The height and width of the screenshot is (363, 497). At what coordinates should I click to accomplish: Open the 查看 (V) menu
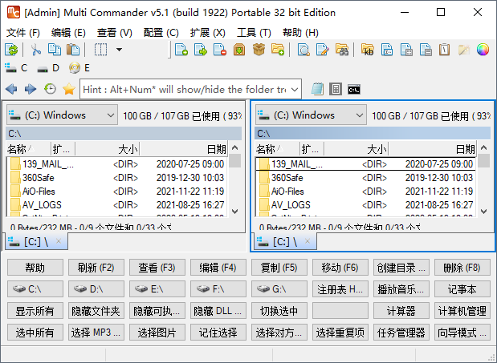tap(115, 33)
